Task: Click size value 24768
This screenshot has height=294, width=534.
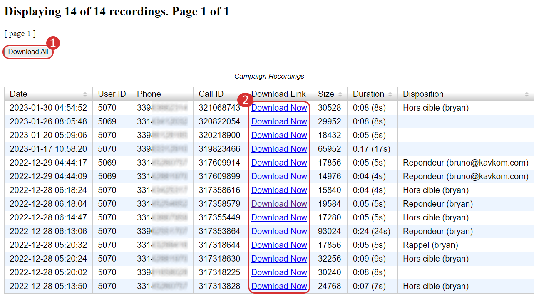Action: tap(329, 286)
